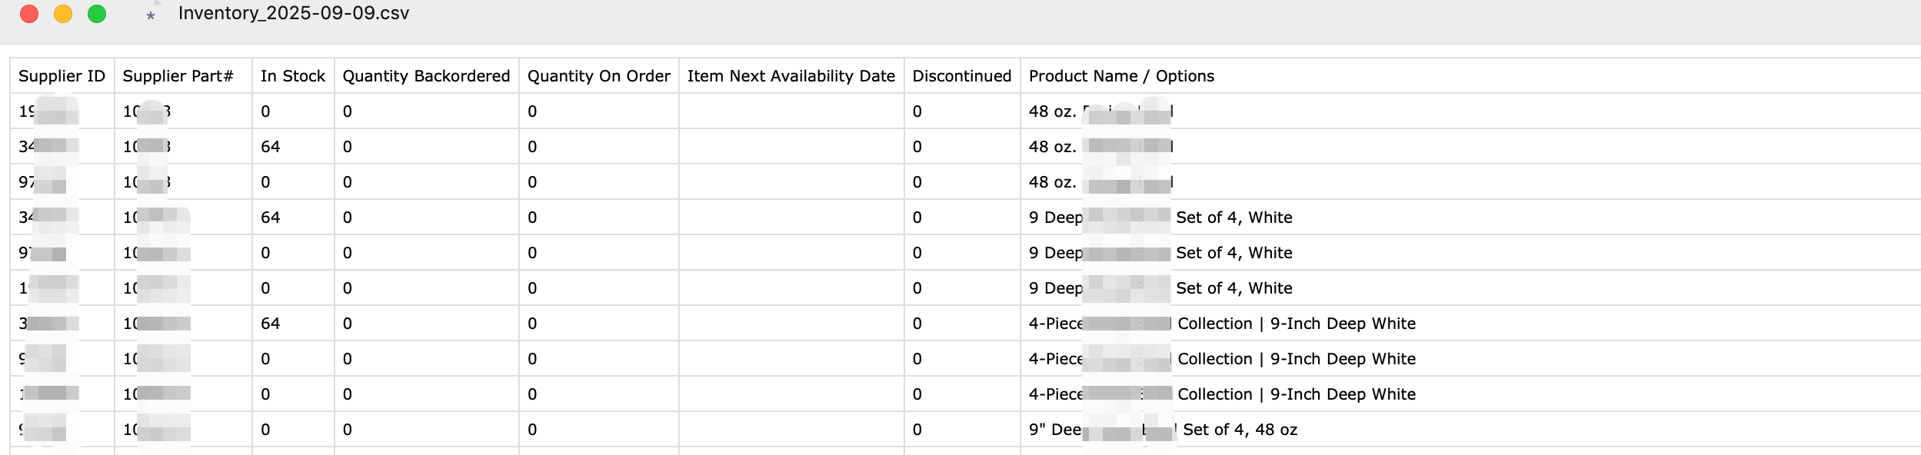Click the yellow minimize window button
Viewport: 1921px width, 455px height.
[x=63, y=14]
